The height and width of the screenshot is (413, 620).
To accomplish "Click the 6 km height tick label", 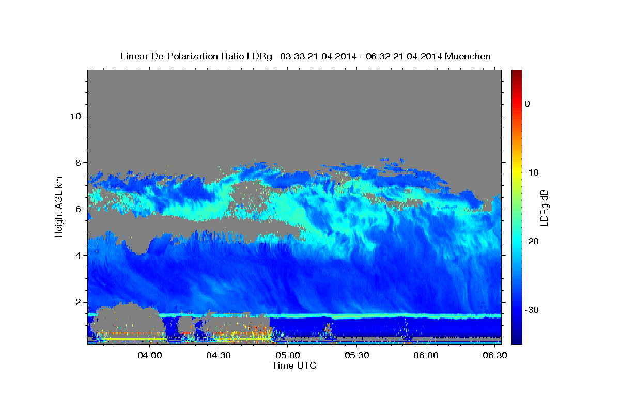I will pos(78,209).
